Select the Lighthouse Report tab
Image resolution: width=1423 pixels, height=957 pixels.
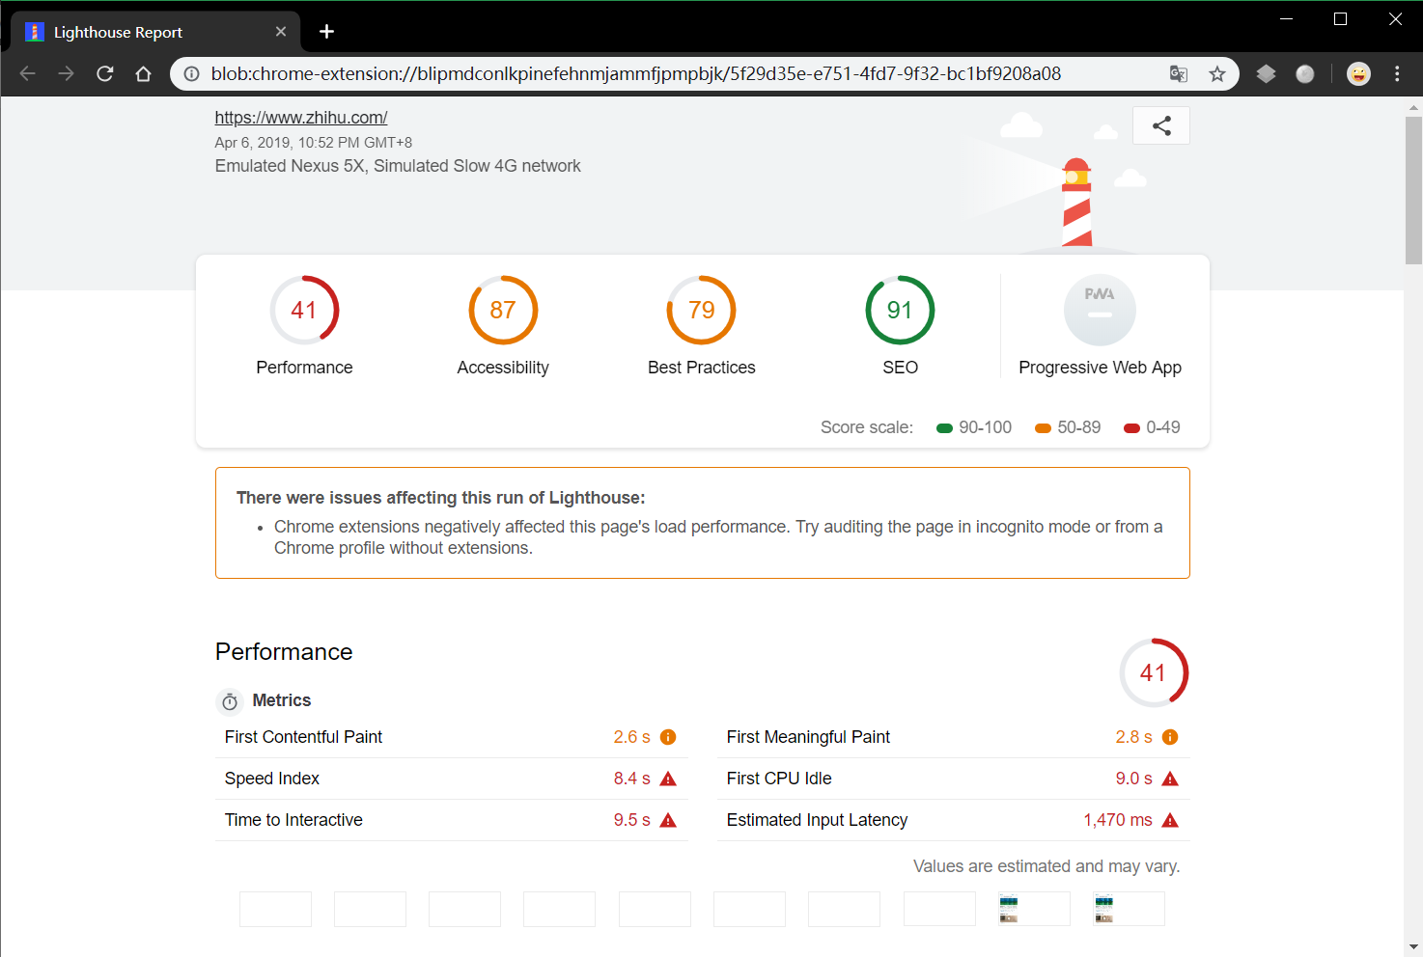tap(155, 32)
